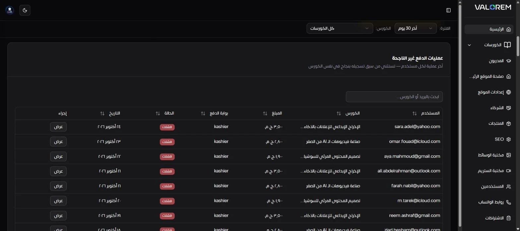The width and height of the screenshot is (520, 231).
Task: Sort by الكورس column arrows
Action: [339, 114]
